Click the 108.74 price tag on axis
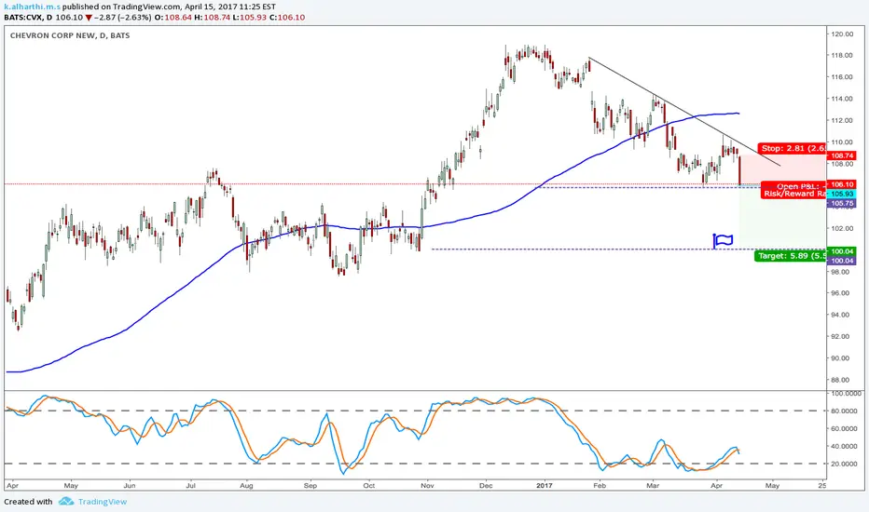 pyautogui.click(x=841, y=156)
